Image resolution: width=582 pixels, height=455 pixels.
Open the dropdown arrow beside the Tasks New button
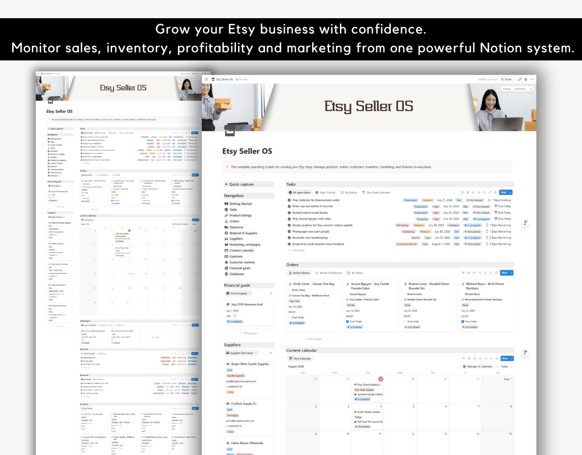click(510, 192)
